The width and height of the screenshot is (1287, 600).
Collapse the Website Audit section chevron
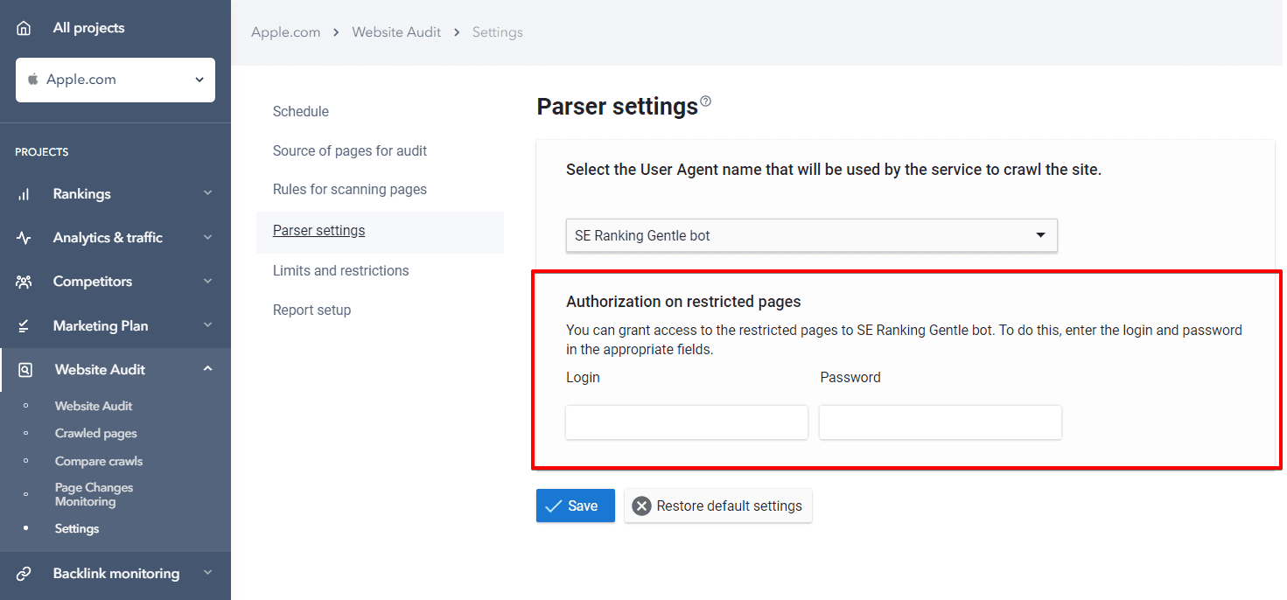(x=207, y=369)
